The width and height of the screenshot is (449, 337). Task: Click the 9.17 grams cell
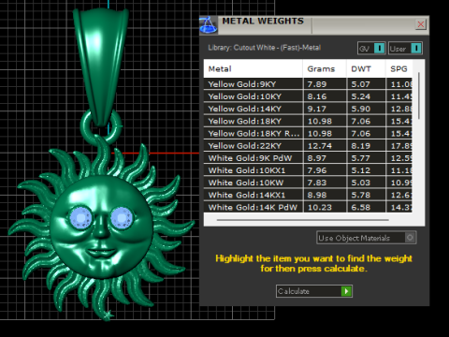[325, 109]
